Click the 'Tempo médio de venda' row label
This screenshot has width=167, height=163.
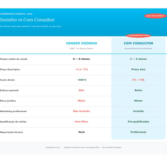point(14,59)
